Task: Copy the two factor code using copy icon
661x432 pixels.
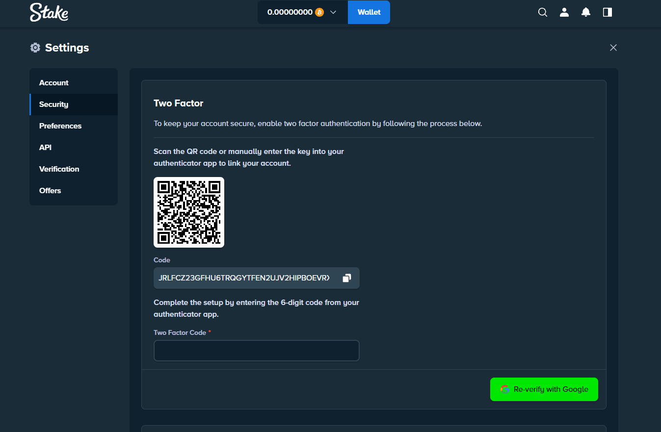Action: pyautogui.click(x=347, y=278)
